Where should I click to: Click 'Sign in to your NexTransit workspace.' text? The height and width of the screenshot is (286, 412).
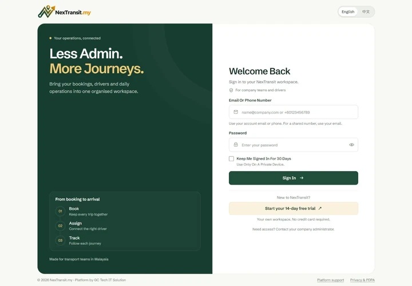pos(264,82)
